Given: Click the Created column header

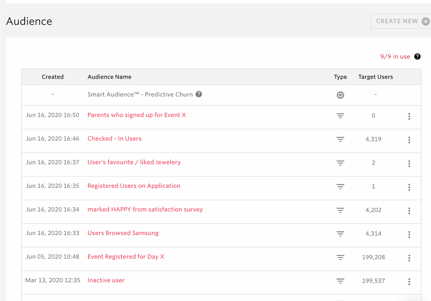Looking at the screenshot, I should [x=53, y=77].
